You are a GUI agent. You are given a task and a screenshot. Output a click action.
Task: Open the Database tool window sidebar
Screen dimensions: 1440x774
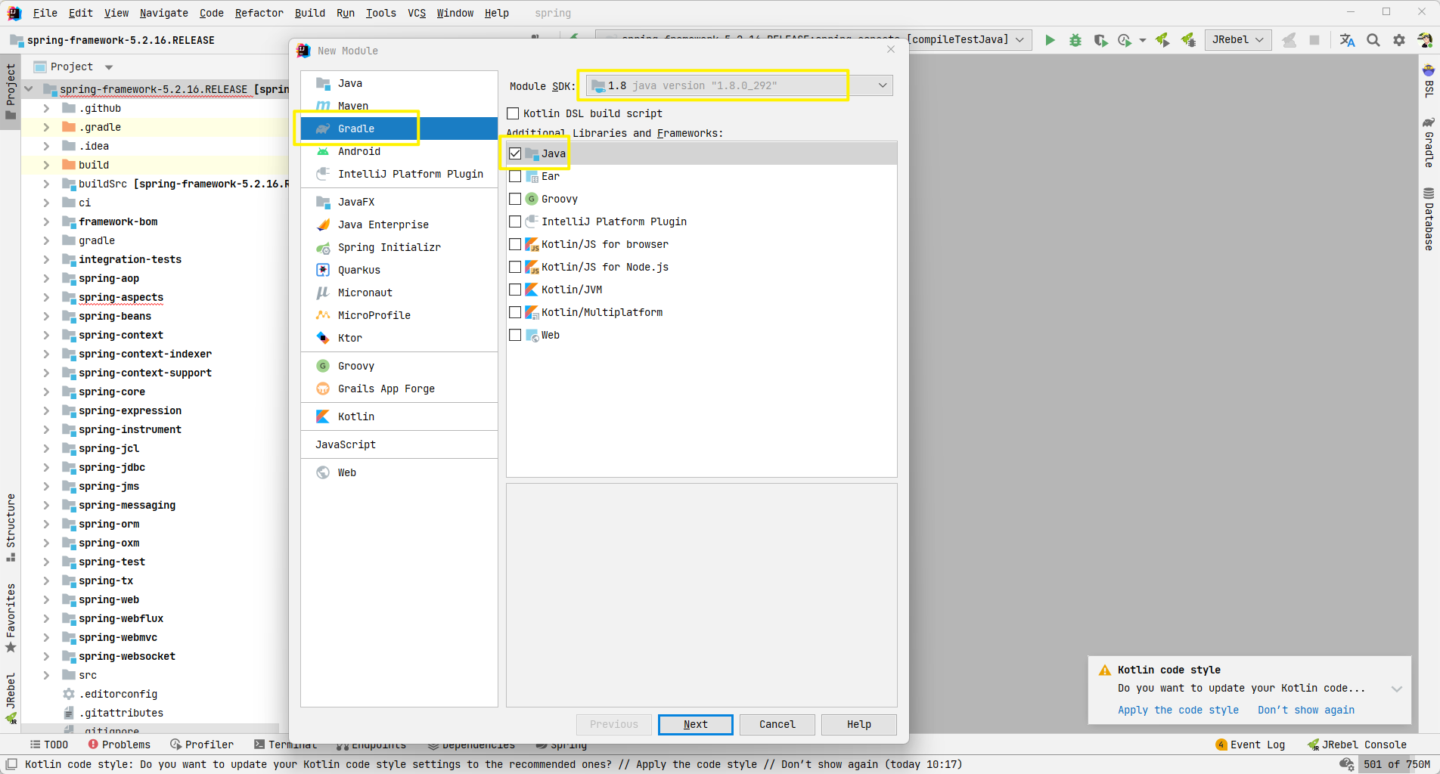pyautogui.click(x=1428, y=219)
